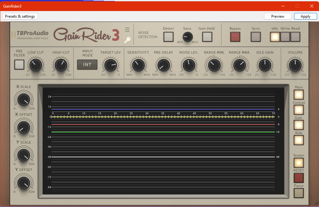
Task: Click the red RESET button
Action: [299, 178]
